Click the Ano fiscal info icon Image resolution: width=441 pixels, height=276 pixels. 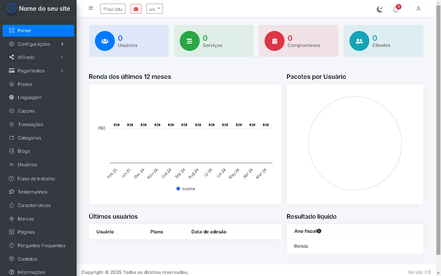(x=319, y=231)
